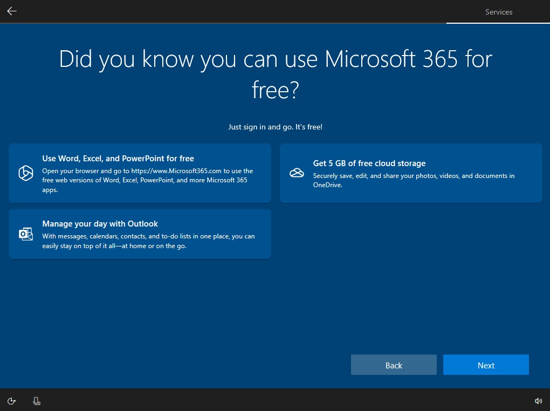This screenshot has width=550, height=411.
Task: Open the volume speaker icon
Action: point(539,401)
